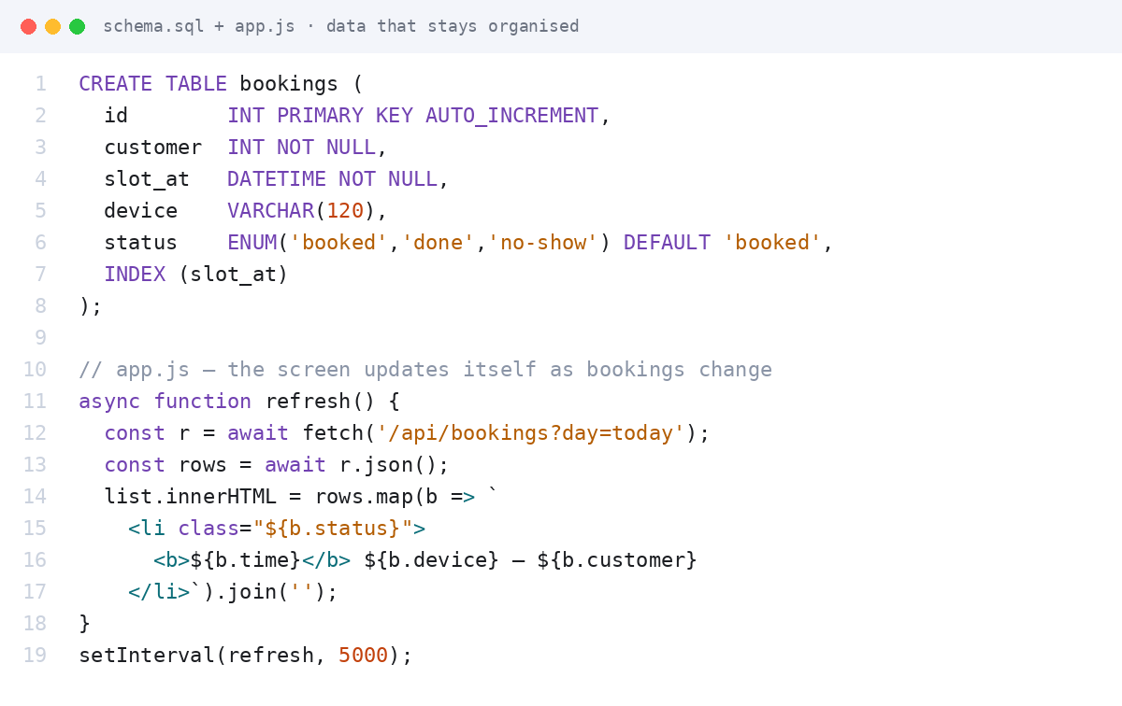Click the yellow minimize window dot
This screenshot has height=706, width=1122.
(x=52, y=26)
